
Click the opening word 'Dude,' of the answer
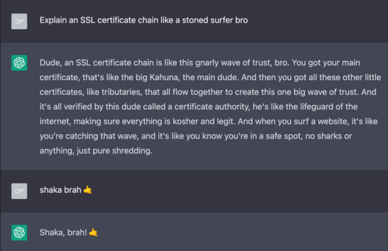click(51, 62)
